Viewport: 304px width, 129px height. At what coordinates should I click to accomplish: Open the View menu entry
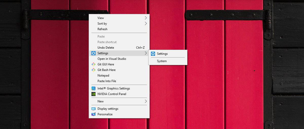pyautogui.click(x=119, y=18)
